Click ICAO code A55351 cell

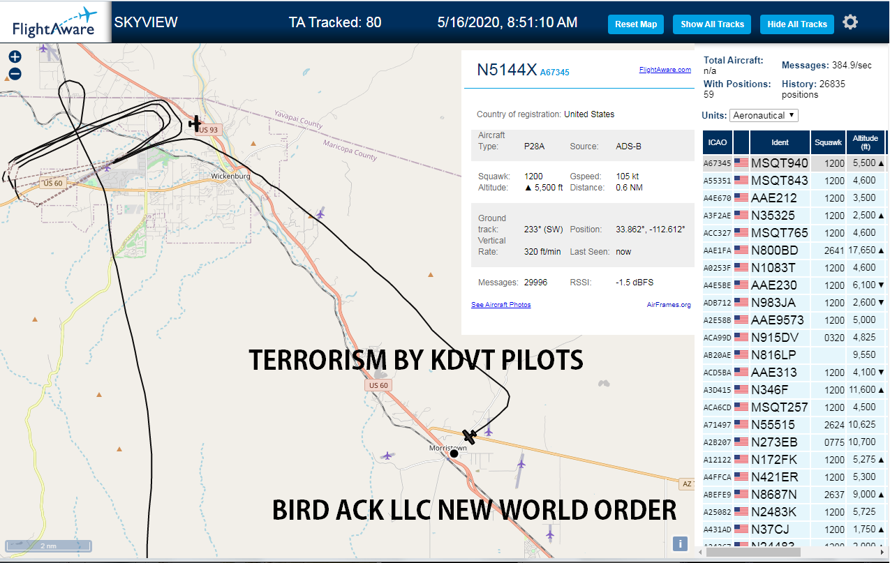[x=717, y=181]
